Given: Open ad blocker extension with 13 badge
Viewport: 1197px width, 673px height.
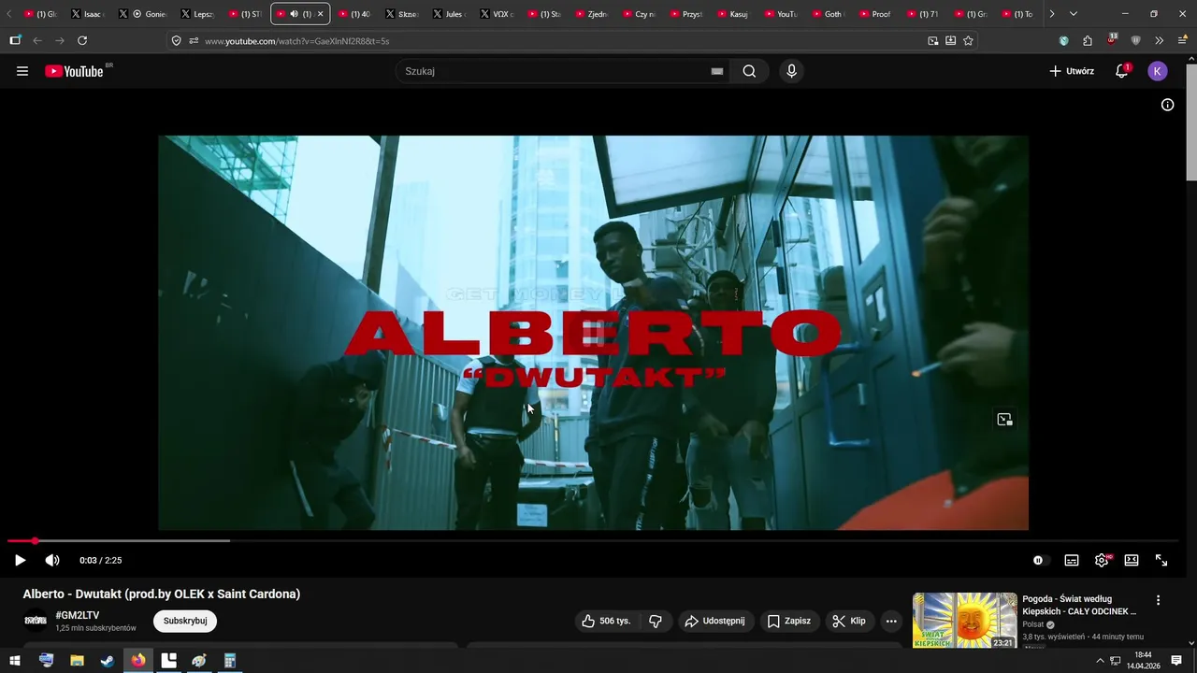Looking at the screenshot, I should pyautogui.click(x=1111, y=40).
